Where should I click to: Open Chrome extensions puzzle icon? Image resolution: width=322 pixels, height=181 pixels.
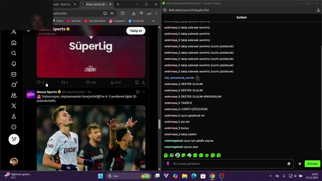(x=123, y=13)
